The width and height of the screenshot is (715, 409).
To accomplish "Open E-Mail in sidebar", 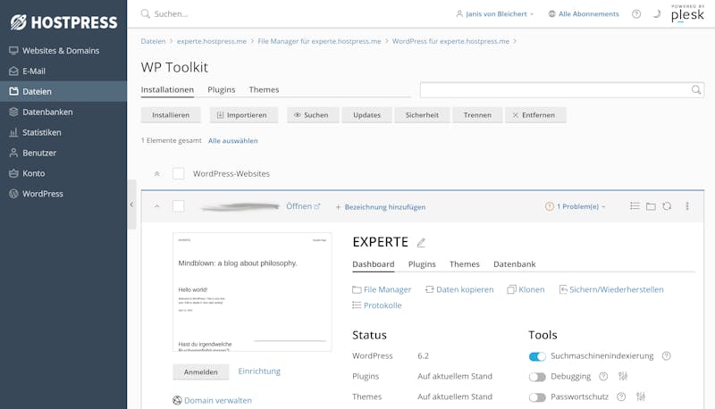I will click(x=63, y=71).
